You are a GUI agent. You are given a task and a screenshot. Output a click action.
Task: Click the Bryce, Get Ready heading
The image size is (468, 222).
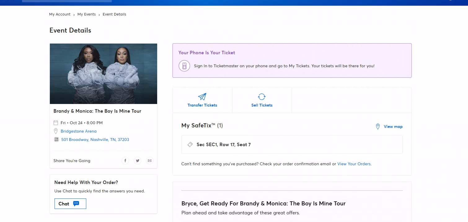coord(263,203)
